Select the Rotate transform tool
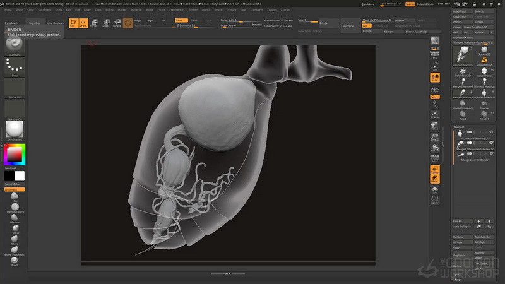Viewport: 505px width, 284px height. [x=117, y=23]
